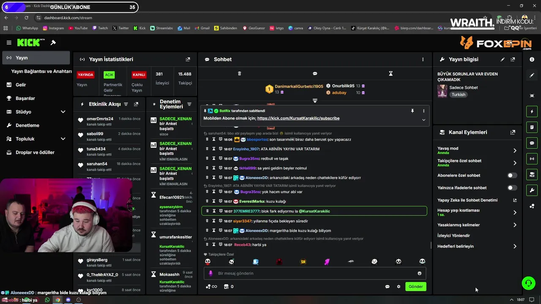The width and height of the screenshot is (541, 304).
Task: Edit stream info with the pencil in Yayın bilgisi header
Action: (503, 60)
